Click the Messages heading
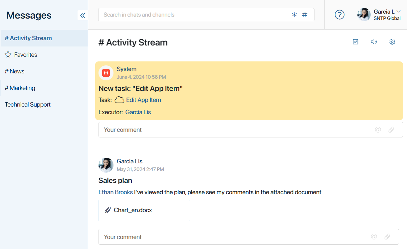The image size is (407, 249). point(29,15)
